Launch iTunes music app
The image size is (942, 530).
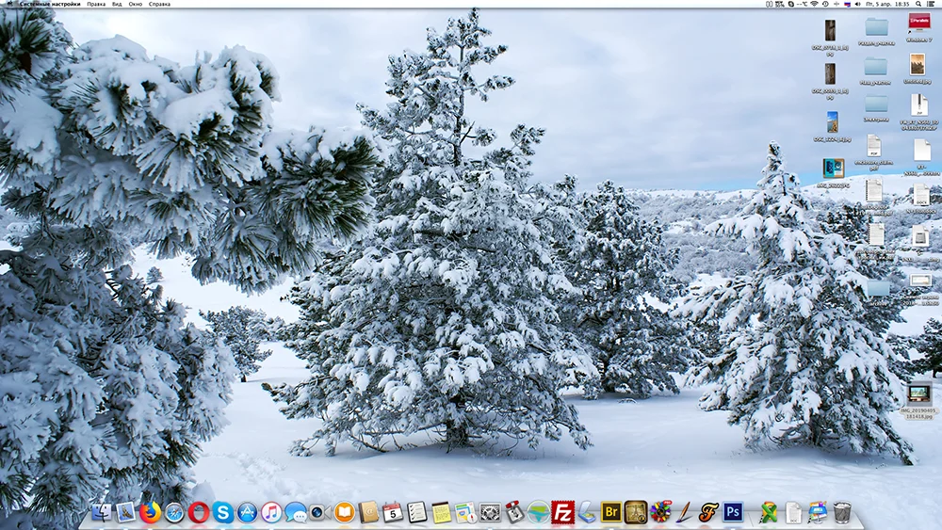[271, 513]
